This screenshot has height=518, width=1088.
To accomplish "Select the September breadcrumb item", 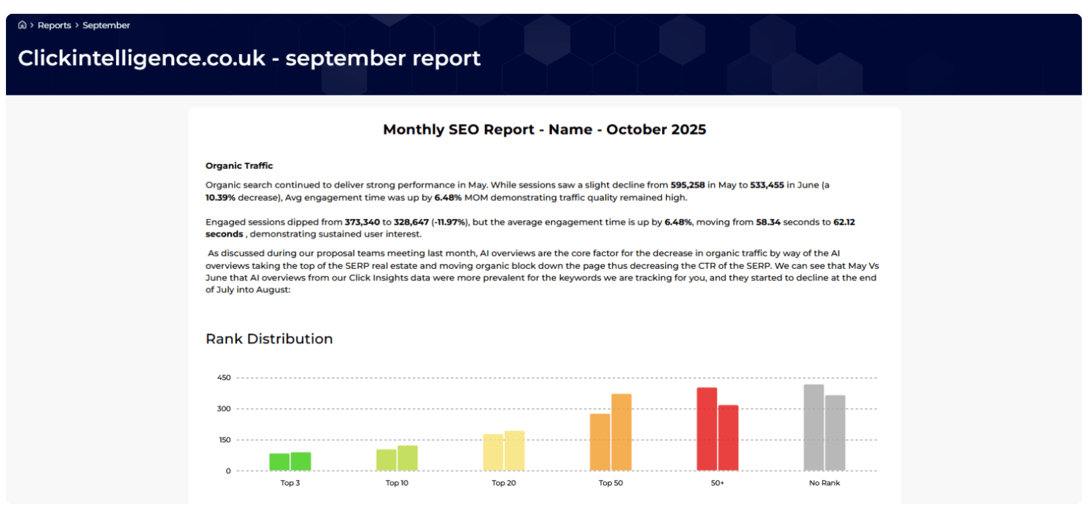I will (x=106, y=25).
